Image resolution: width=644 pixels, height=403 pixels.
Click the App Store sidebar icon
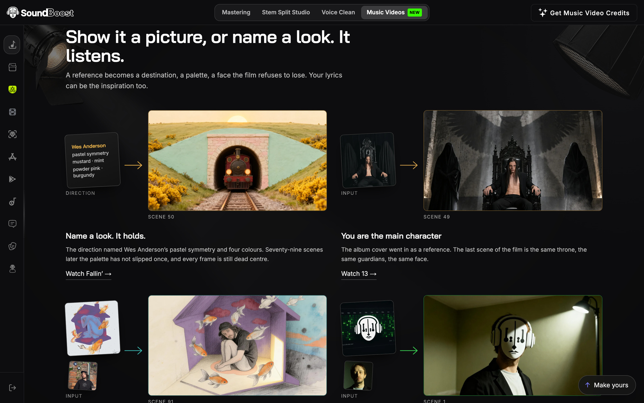(12, 157)
